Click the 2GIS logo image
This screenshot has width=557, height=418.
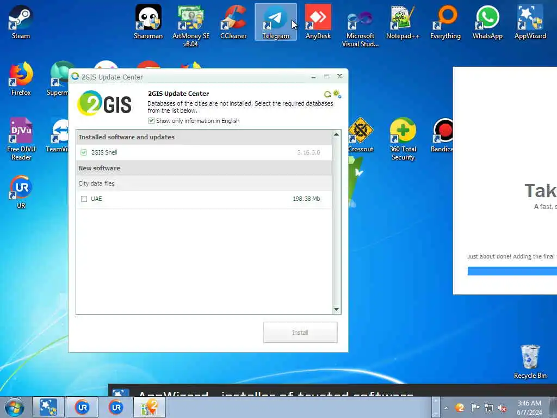click(x=104, y=103)
